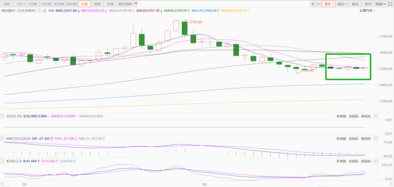The height and width of the screenshot is (187, 394).
Task: Expand 更多周期 dropdown
Action: (127, 4)
